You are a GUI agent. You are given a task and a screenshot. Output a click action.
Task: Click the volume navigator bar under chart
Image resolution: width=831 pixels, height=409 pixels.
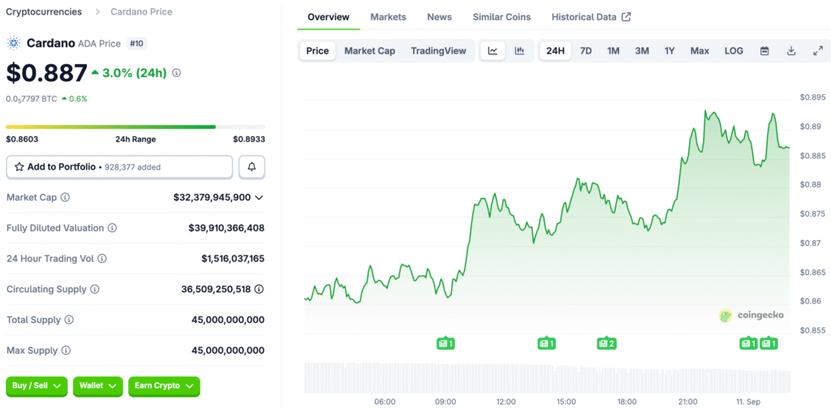547,377
